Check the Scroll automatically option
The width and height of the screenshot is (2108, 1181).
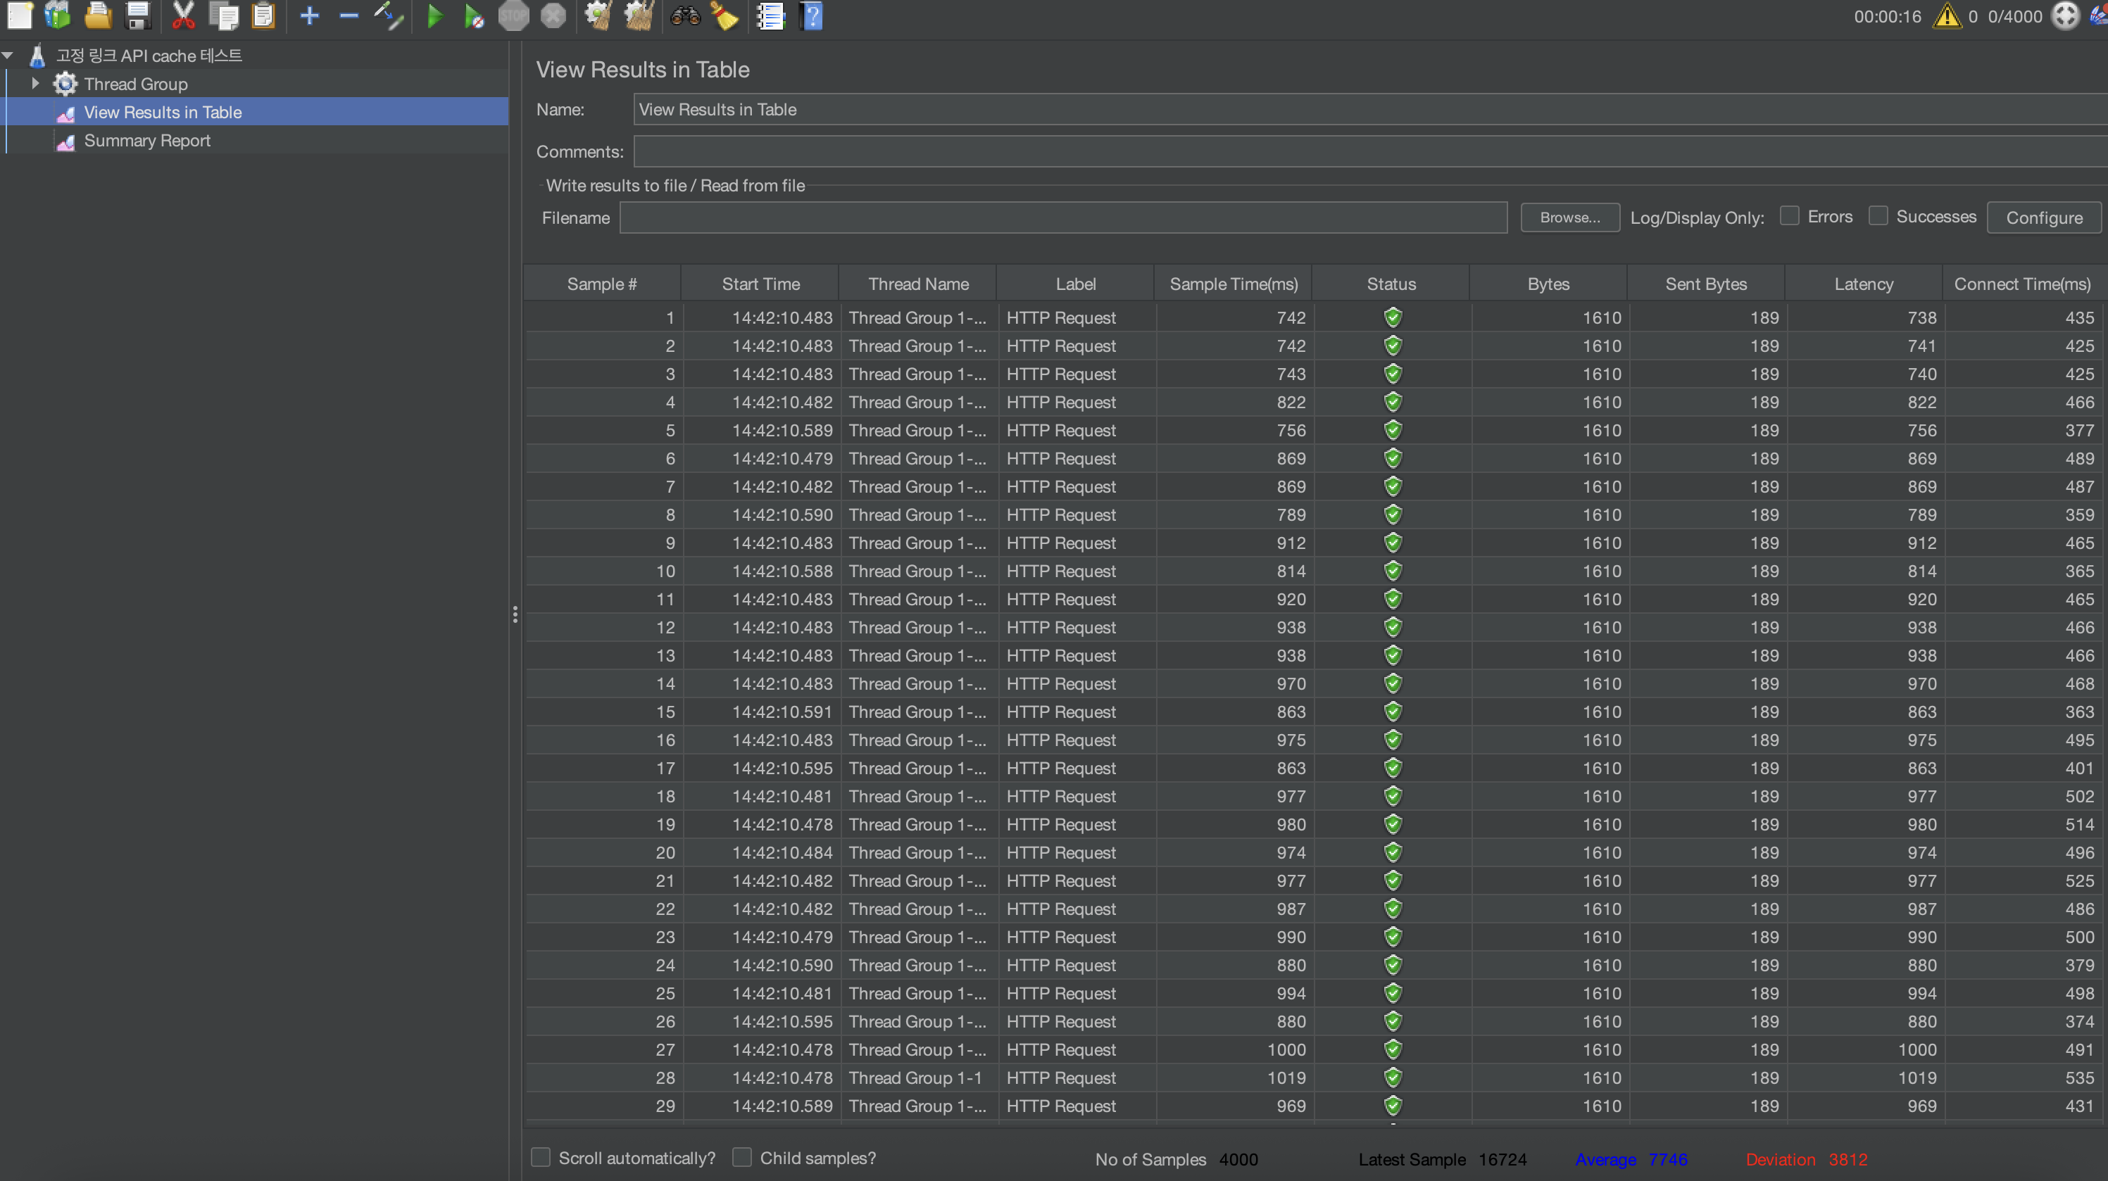click(x=540, y=1157)
